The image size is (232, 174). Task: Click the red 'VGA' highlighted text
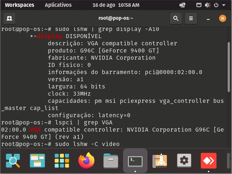pyautogui.click(x=35, y=130)
